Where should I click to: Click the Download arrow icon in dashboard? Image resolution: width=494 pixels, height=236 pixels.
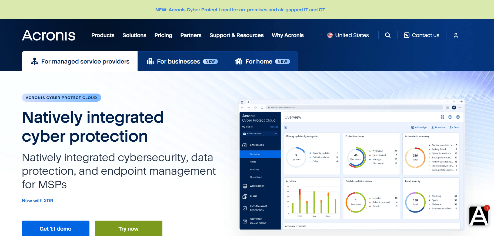(433, 127)
